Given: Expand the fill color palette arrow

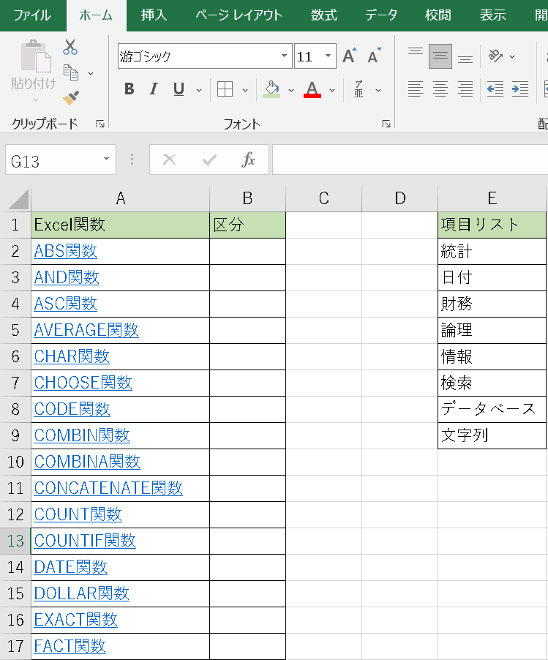Looking at the screenshot, I should (291, 90).
